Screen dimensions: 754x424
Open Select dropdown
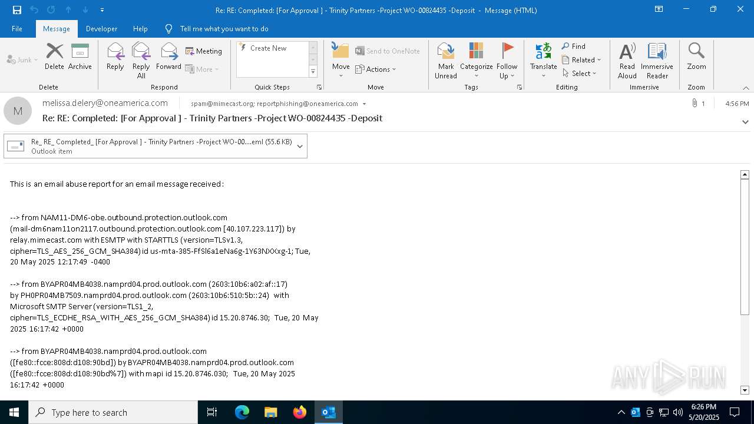(580, 73)
